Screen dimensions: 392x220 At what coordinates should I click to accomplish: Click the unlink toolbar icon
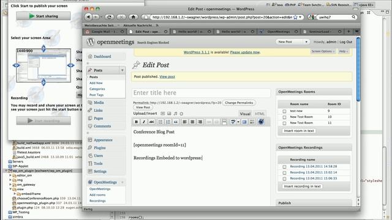coord(216,122)
